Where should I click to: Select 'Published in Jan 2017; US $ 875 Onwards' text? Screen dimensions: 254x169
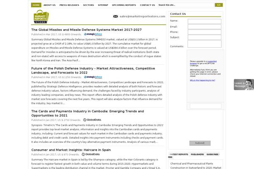(x=55, y=155)
